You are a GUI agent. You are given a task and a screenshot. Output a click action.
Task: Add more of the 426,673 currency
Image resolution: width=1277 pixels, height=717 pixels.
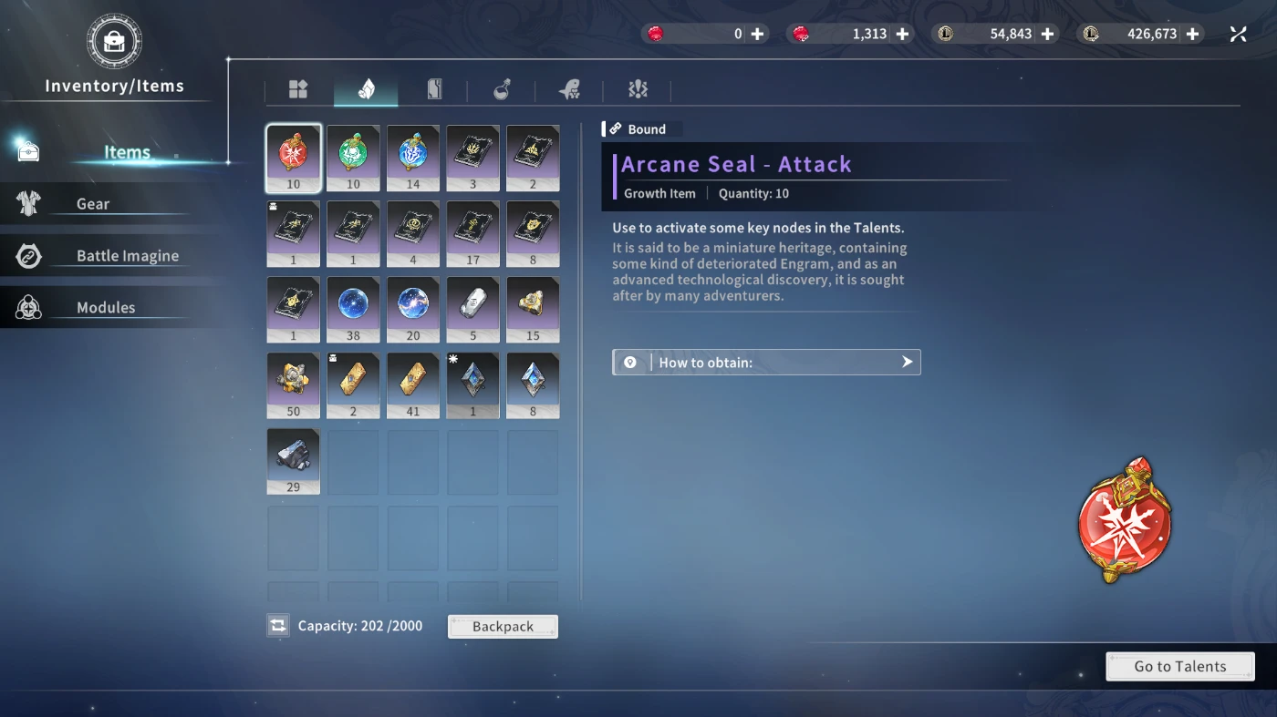tap(1193, 34)
